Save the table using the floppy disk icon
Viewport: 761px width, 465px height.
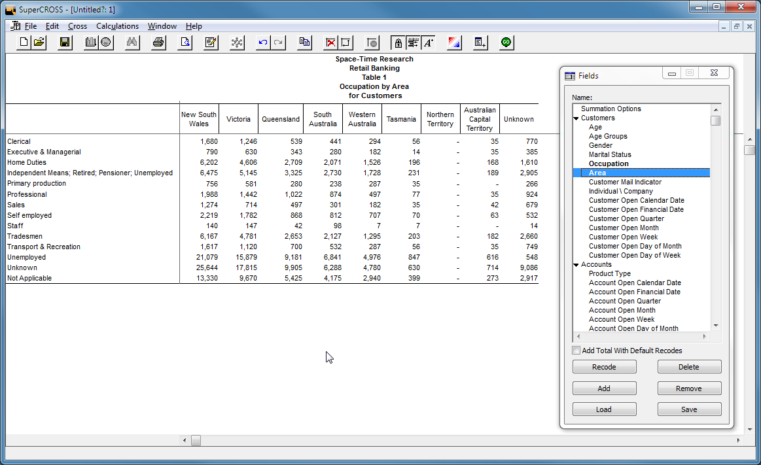coord(65,43)
